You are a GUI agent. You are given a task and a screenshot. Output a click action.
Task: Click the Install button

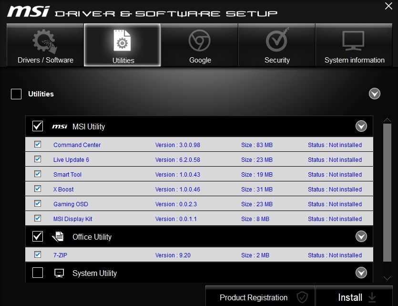pyautogui.click(x=354, y=296)
